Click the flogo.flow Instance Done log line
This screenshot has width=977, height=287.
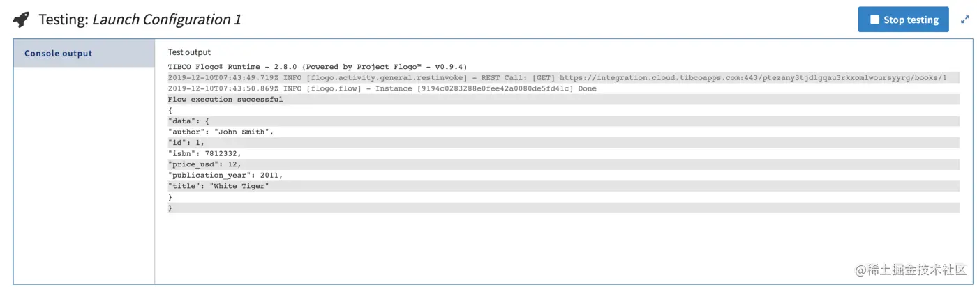click(382, 88)
